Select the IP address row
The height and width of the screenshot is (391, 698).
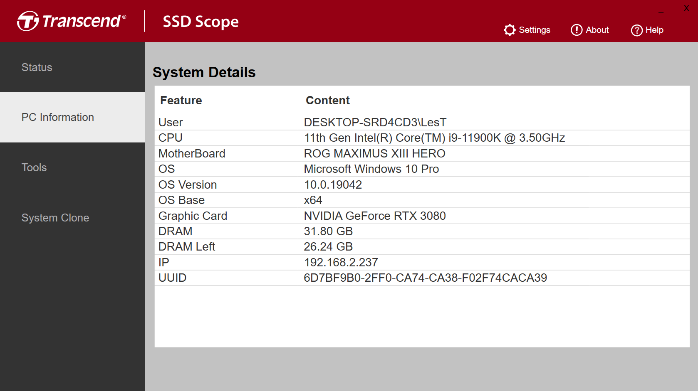click(422, 263)
